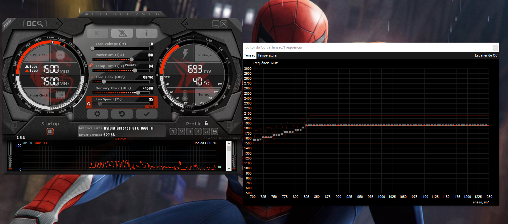
Task: Click the Core Clock 'Curve' value field
Action: (x=148, y=77)
